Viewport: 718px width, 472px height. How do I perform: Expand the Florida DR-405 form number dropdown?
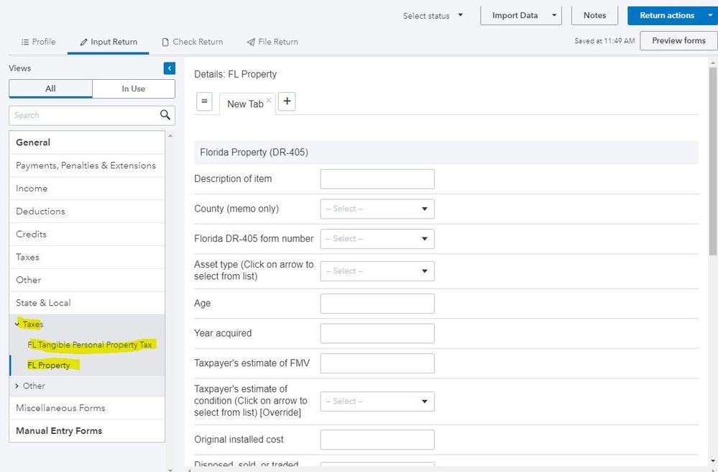[377, 238]
